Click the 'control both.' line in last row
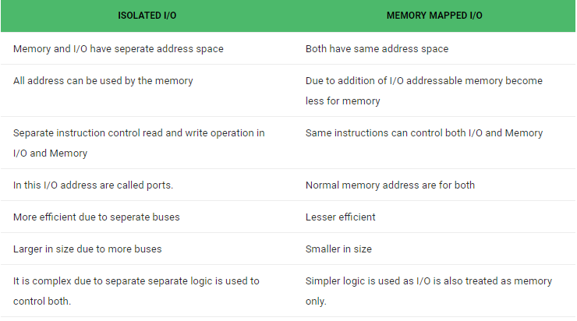The image size is (577, 321). pos(42,302)
